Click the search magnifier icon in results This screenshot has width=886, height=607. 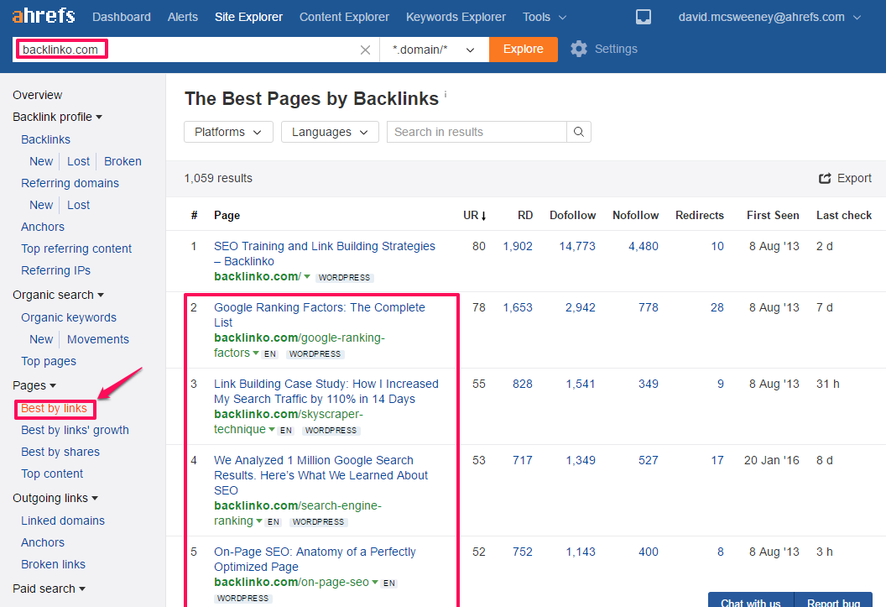pyautogui.click(x=579, y=132)
